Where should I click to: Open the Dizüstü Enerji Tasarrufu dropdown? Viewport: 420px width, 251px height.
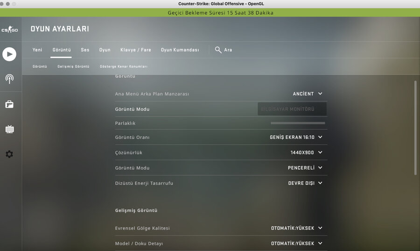(305, 183)
